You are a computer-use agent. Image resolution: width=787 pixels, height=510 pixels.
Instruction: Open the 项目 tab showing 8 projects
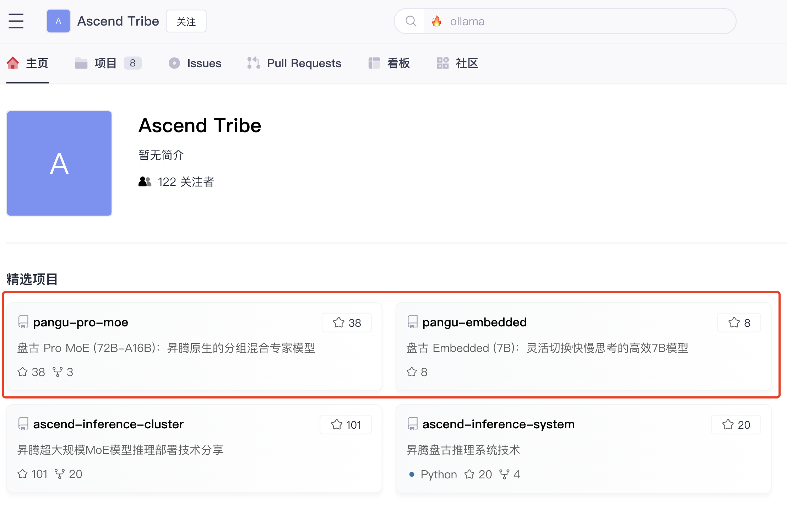(x=105, y=63)
